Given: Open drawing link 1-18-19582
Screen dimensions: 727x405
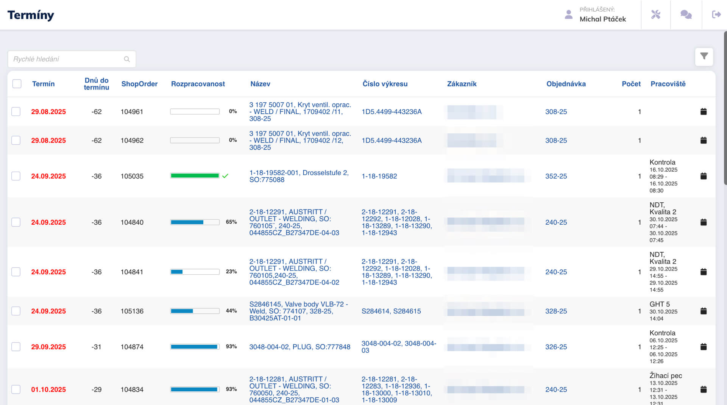Looking at the screenshot, I should [379, 176].
